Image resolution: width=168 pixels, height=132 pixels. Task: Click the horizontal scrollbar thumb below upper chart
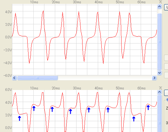[37, 78]
